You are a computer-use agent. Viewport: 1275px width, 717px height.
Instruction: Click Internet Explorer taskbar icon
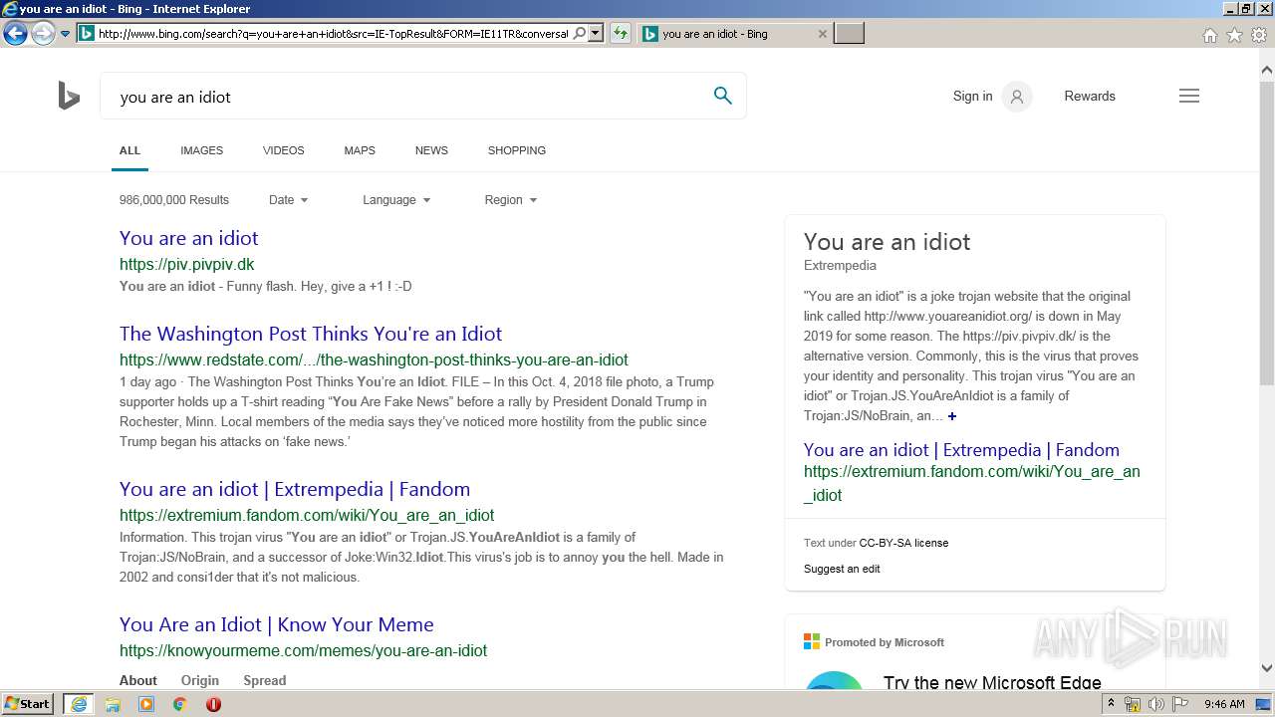coord(78,704)
